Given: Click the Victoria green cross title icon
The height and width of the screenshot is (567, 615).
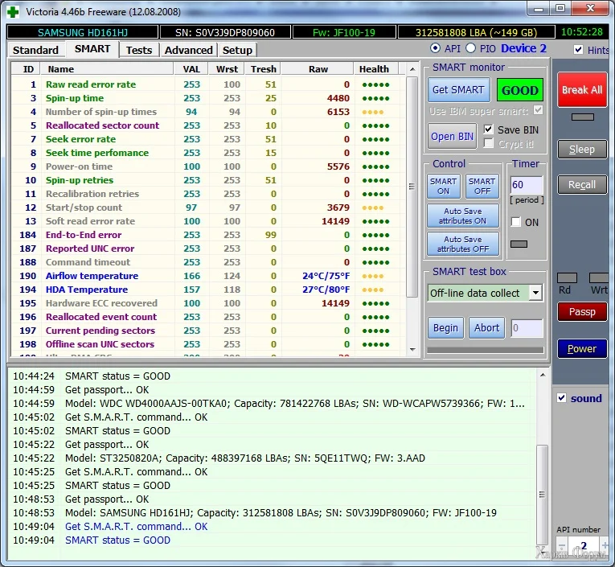Looking at the screenshot, I should tap(14, 11).
